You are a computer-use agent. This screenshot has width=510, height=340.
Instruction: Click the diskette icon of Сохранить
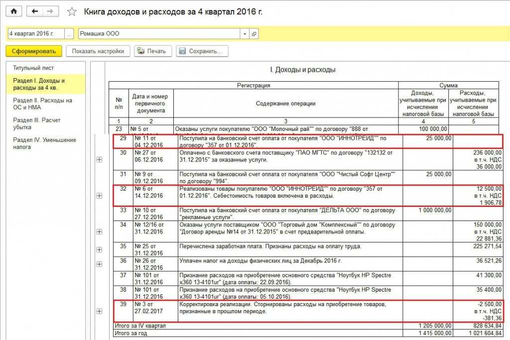tap(182, 51)
